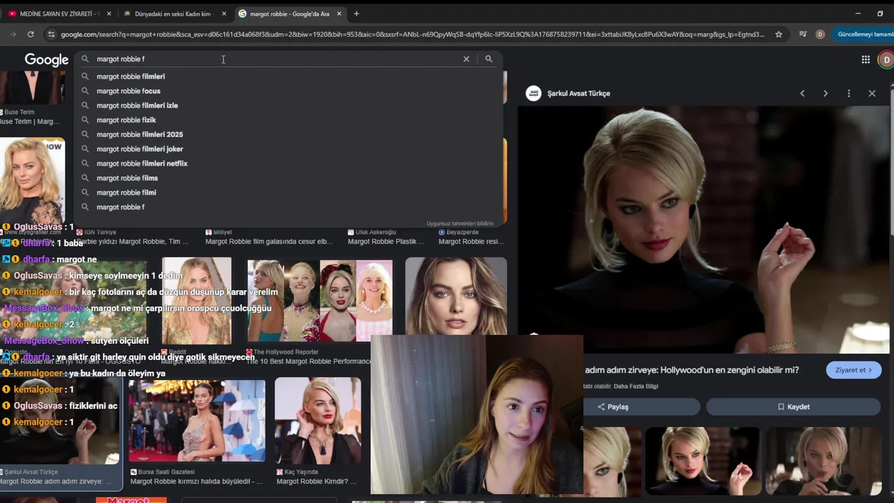Click Margot Robbie Kimdir result title
The height and width of the screenshot is (503, 894).
316,481
